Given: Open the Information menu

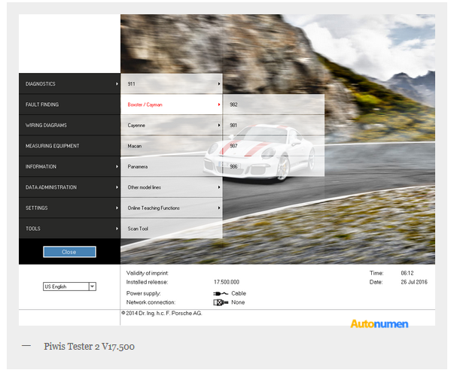Looking at the screenshot, I should (69, 166).
